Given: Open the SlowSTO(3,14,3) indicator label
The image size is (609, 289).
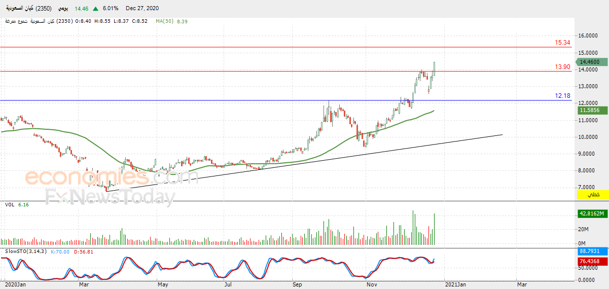Looking at the screenshot, I should point(25,251).
